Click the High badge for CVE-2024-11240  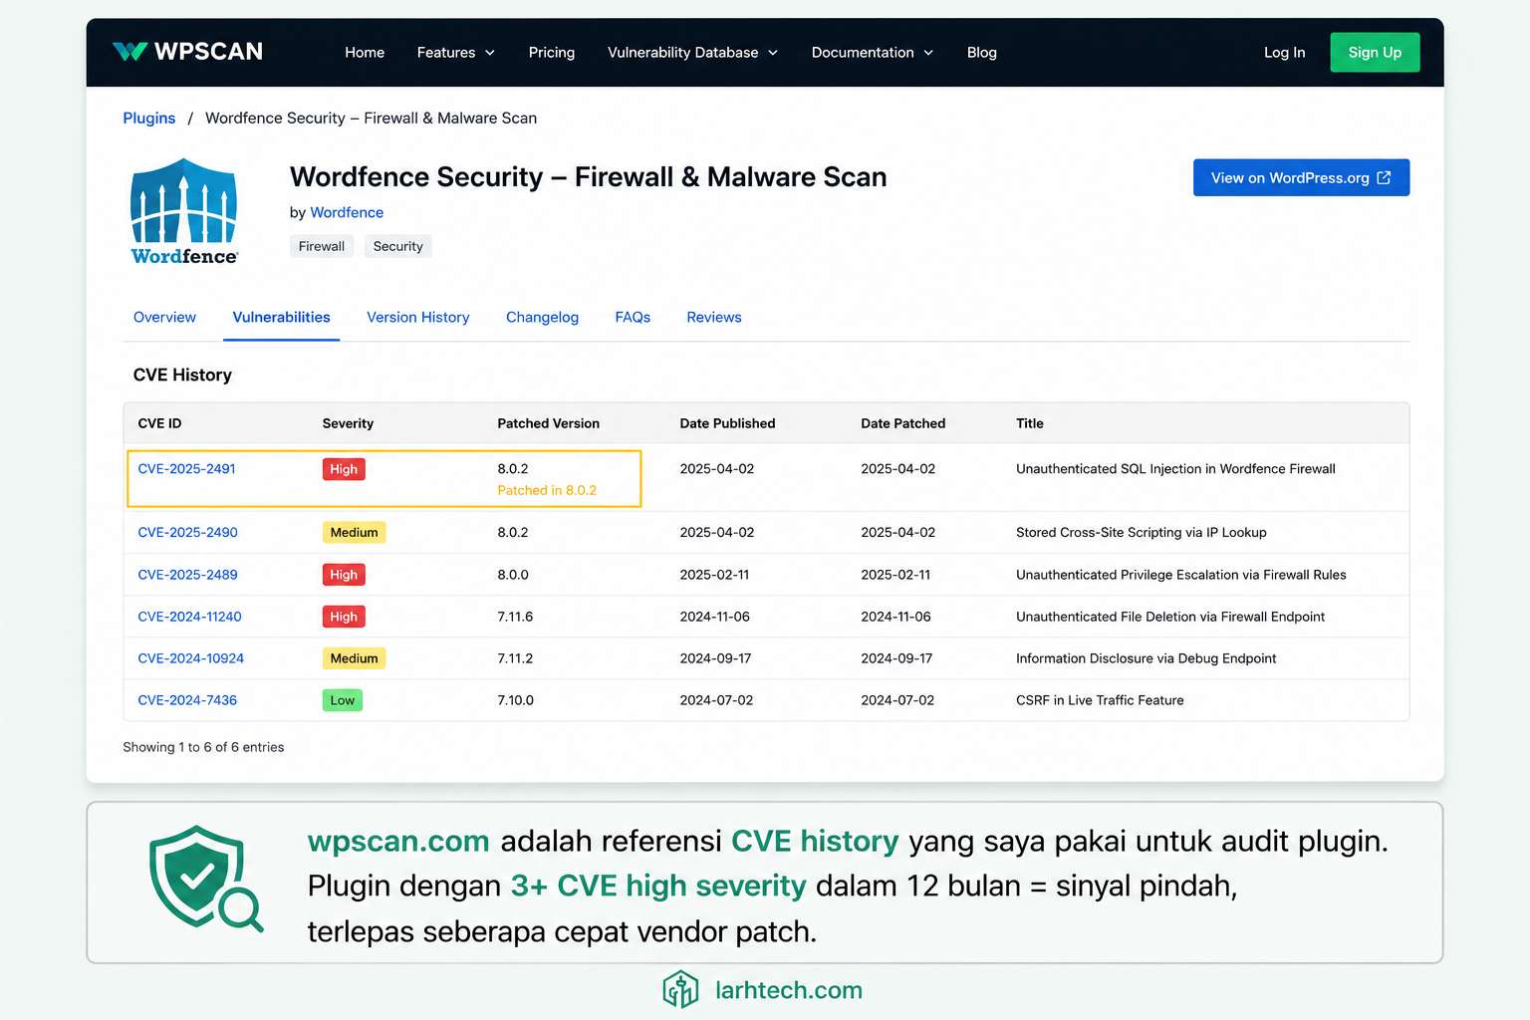tap(344, 617)
